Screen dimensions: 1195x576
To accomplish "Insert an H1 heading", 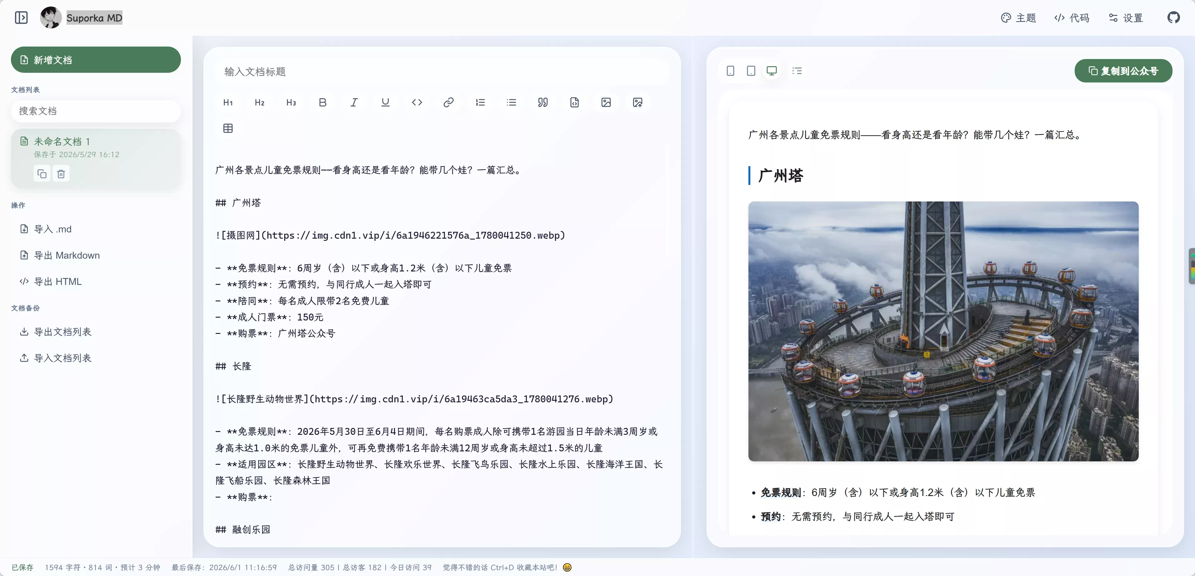I will [x=228, y=102].
